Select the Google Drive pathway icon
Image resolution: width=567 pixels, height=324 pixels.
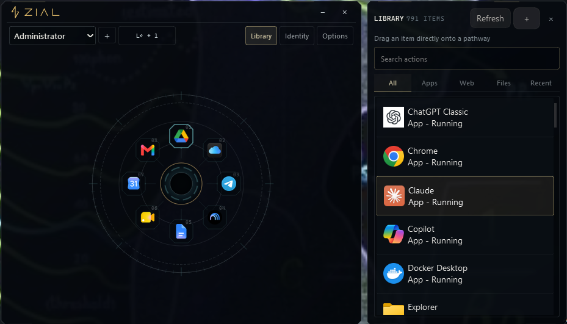click(x=181, y=136)
